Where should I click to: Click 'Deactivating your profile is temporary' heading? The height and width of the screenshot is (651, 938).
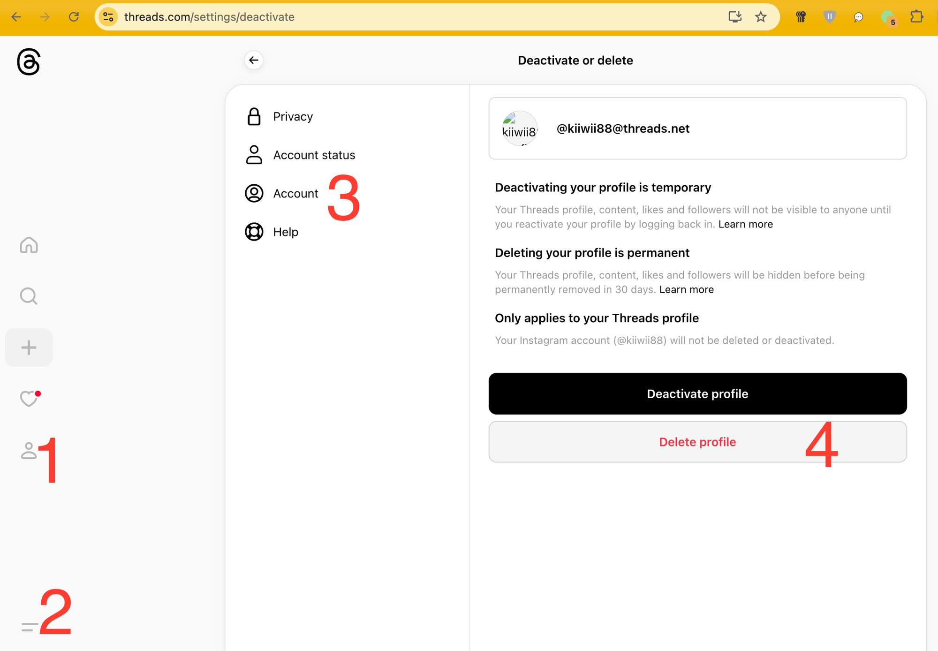pos(603,187)
